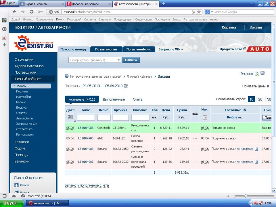The height and width of the screenshot is (207, 276).
Task: Show 20 rows per page
Action: (260, 99)
